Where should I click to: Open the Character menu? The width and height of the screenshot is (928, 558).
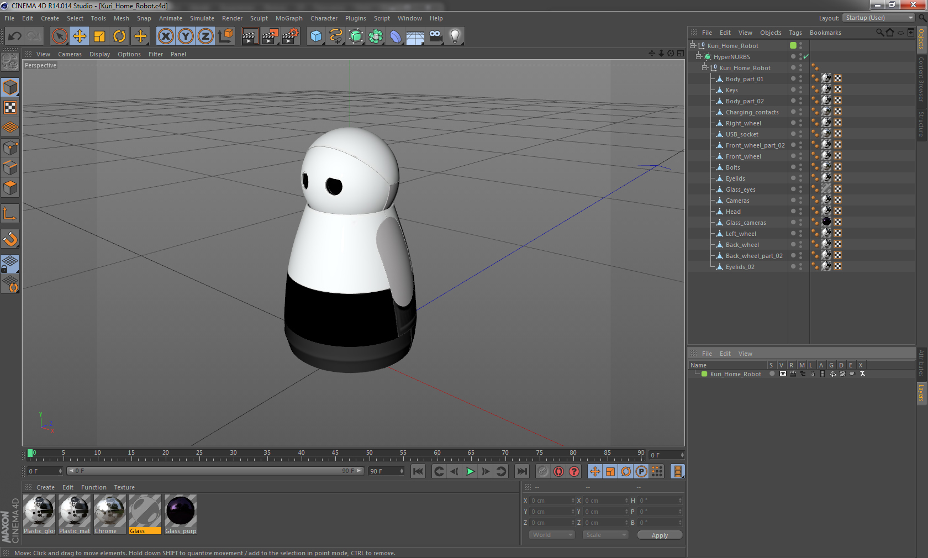pos(324,18)
